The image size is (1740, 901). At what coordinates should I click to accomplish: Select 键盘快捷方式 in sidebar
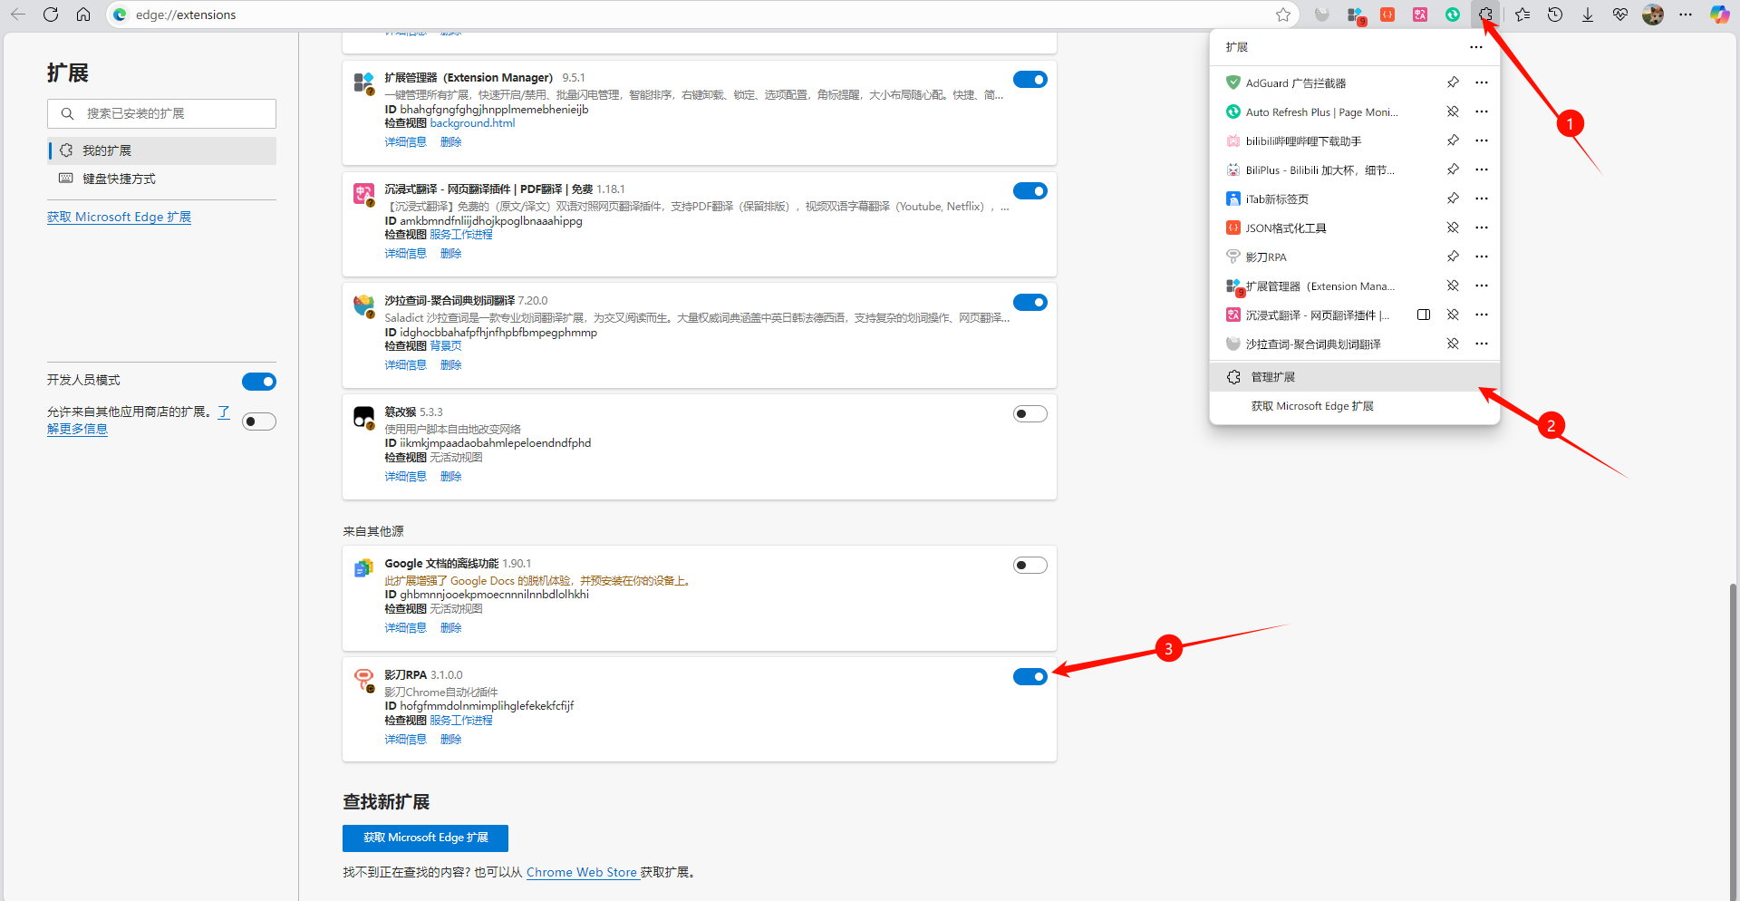tap(162, 179)
